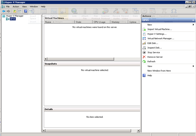Click the green Refresh arrow icon
Screen dimensions: 196x136
(144, 61)
